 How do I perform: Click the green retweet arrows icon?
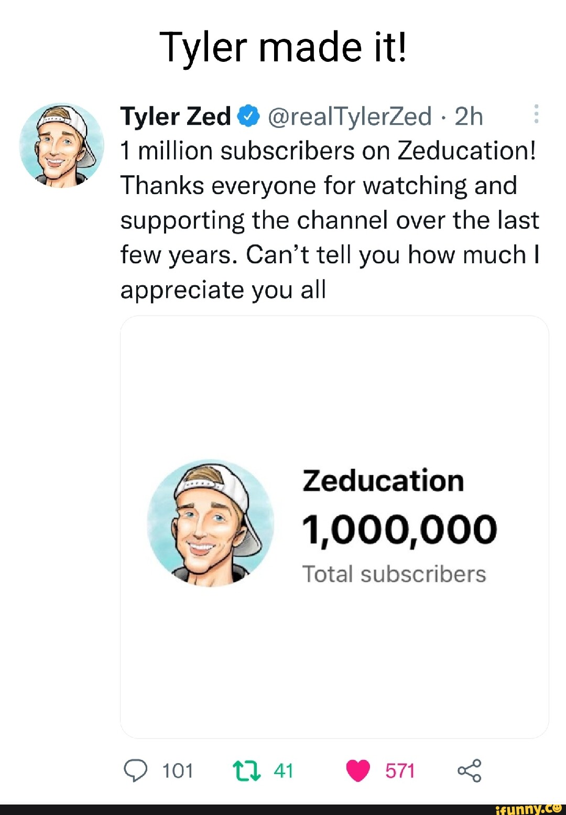point(246,771)
